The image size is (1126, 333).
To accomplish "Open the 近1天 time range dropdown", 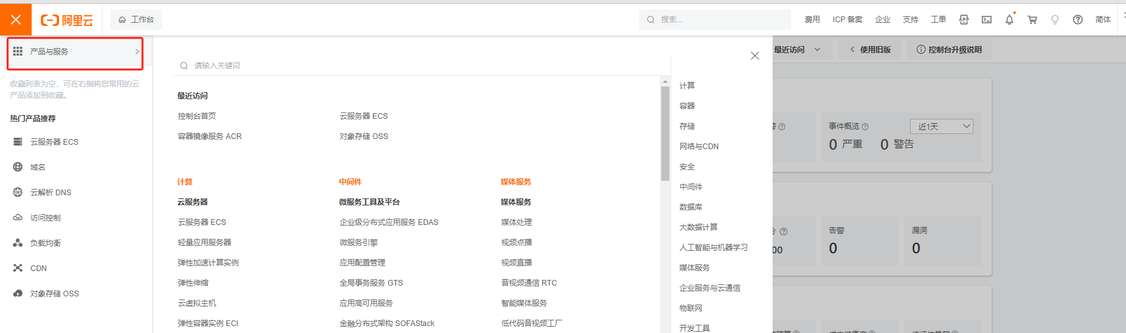I will click(941, 126).
